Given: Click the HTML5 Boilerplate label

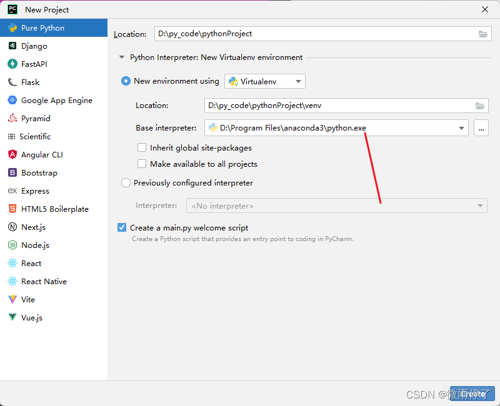Looking at the screenshot, I should (55, 209).
